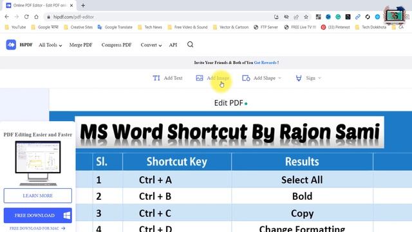The width and height of the screenshot is (412, 232).
Task: Open a new browser tab
Action: 83,5
